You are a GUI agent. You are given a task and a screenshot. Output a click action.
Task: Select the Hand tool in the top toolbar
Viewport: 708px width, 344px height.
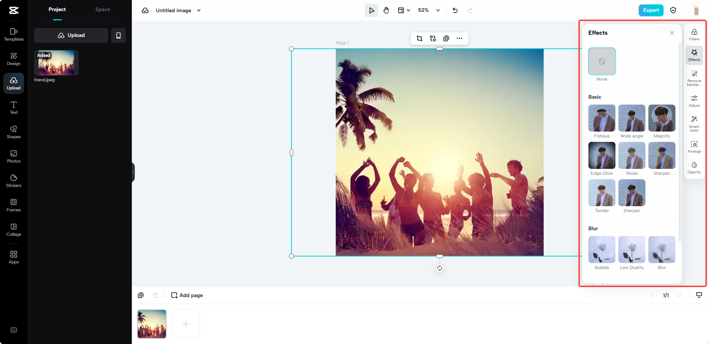point(386,10)
